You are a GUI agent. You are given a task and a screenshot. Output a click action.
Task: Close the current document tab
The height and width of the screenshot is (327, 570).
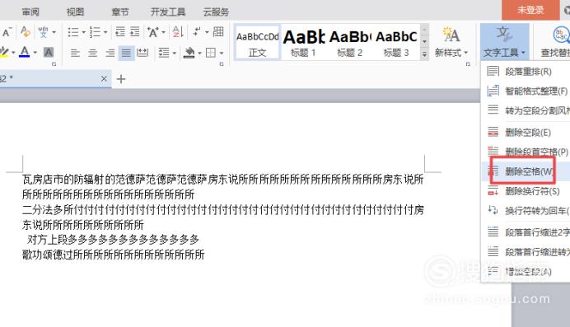pyautogui.click(x=104, y=78)
